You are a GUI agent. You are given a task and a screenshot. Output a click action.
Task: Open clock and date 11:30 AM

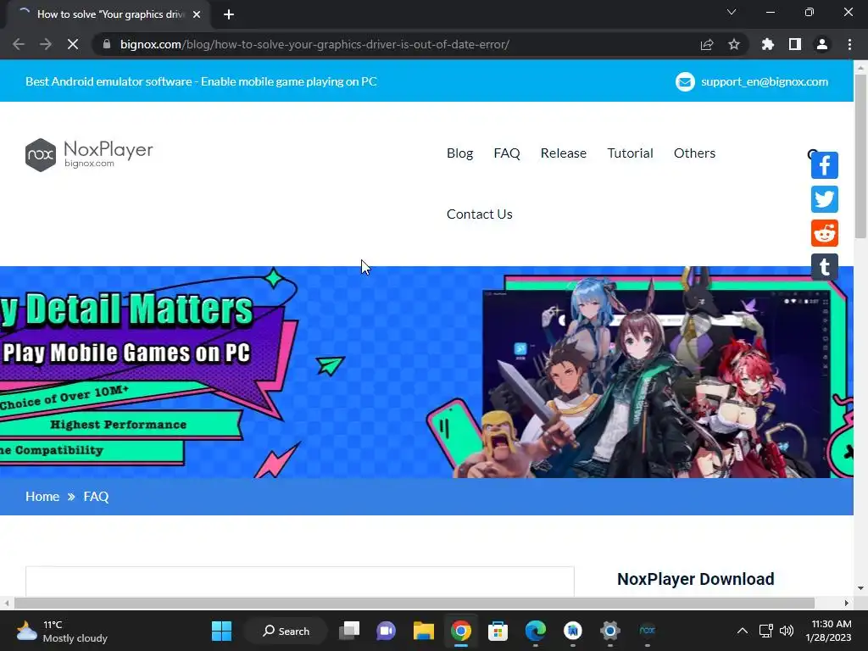coord(828,631)
